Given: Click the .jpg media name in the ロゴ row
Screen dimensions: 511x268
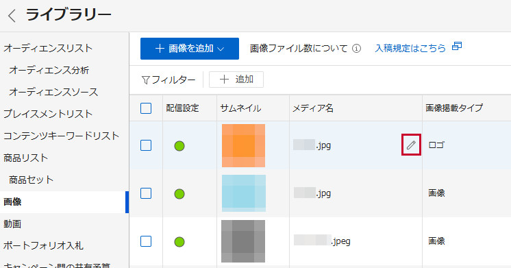Looking at the screenshot, I should coord(312,145).
